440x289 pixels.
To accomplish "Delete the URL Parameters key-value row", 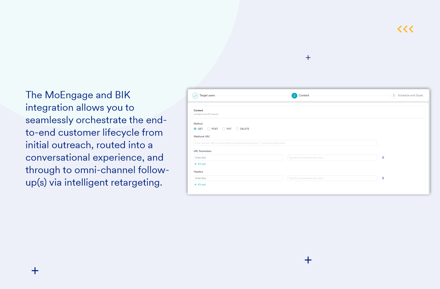I will (x=383, y=158).
